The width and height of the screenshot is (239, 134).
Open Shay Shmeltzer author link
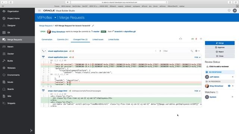[x=58, y=32]
